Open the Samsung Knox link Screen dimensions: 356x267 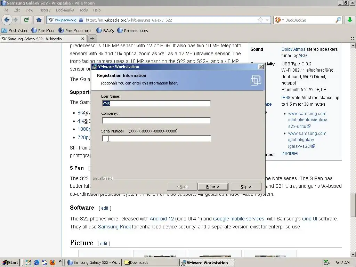114,227
